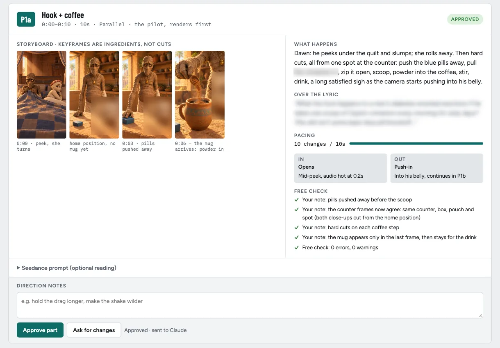Viewport: 500px width, 348px height.
Task: Click into the Direction Notes text area
Action: (250, 305)
